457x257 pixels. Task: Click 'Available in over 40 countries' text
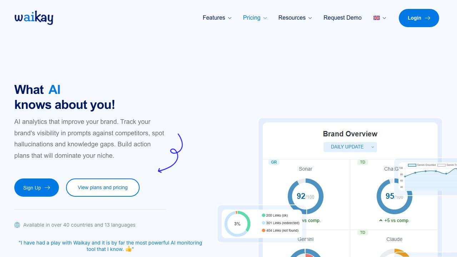(79, 225)
